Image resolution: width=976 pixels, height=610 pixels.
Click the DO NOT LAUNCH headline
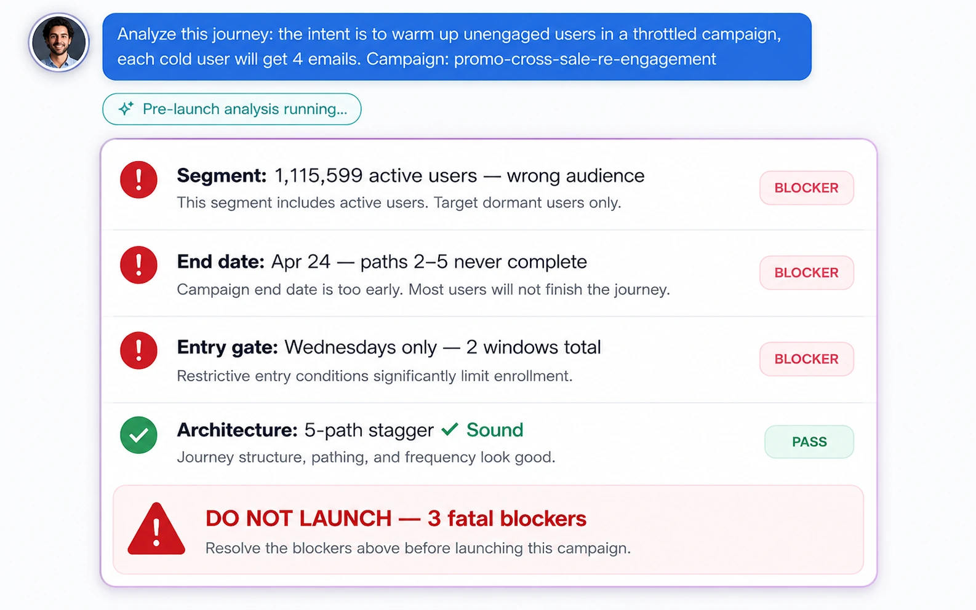[x=396, y=518]
